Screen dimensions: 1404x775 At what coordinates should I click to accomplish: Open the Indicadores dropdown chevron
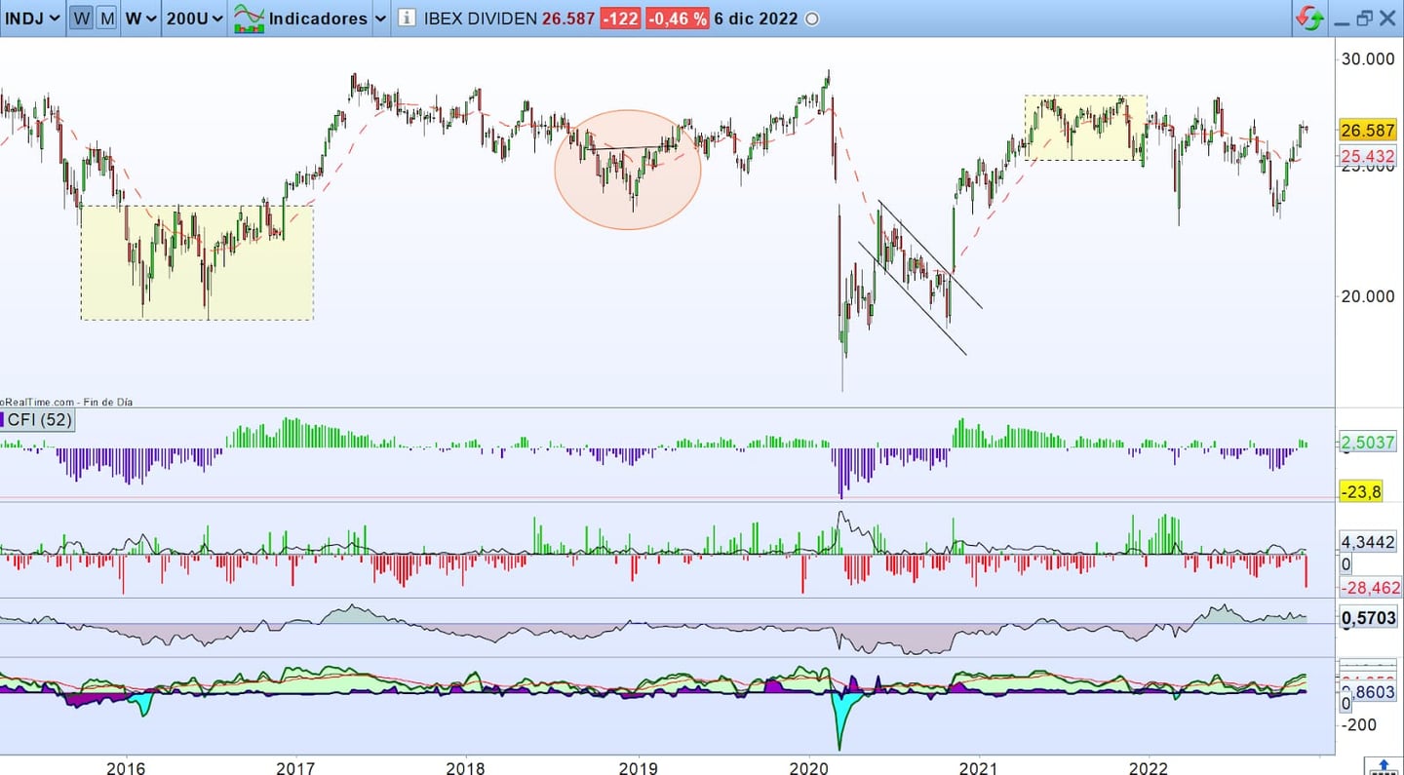(x=381, y=18)
